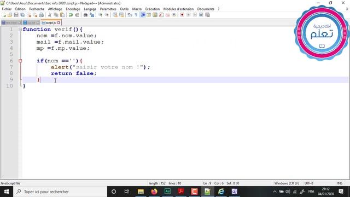The width and height of the screenshot is (350, 197).
Task: Create a new document with toolbar icon
Action: [4, 15]
